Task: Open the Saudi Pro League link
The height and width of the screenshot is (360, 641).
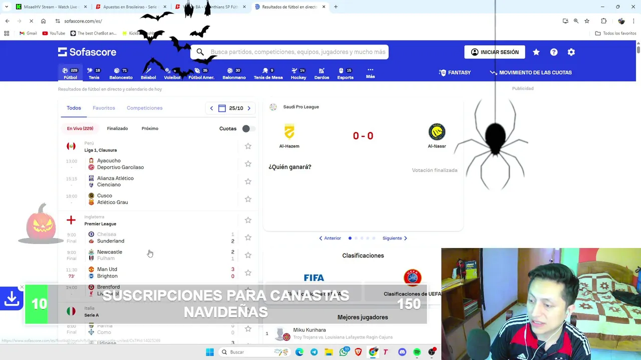Action: click(300, 106)
